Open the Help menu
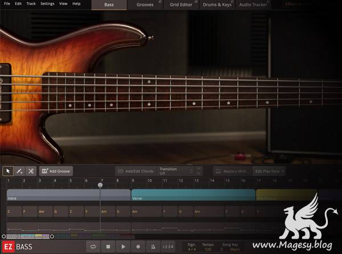The width and height of the screenshot is (342, 254). click(76, 4)
